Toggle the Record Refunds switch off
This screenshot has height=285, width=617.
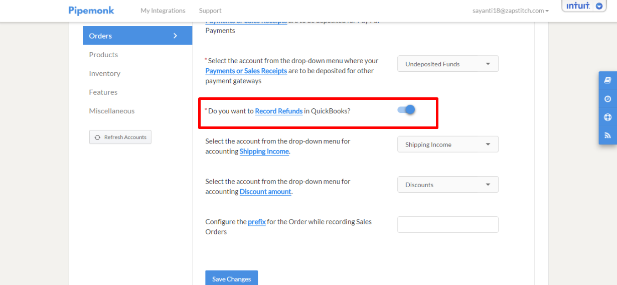(406, 109)
